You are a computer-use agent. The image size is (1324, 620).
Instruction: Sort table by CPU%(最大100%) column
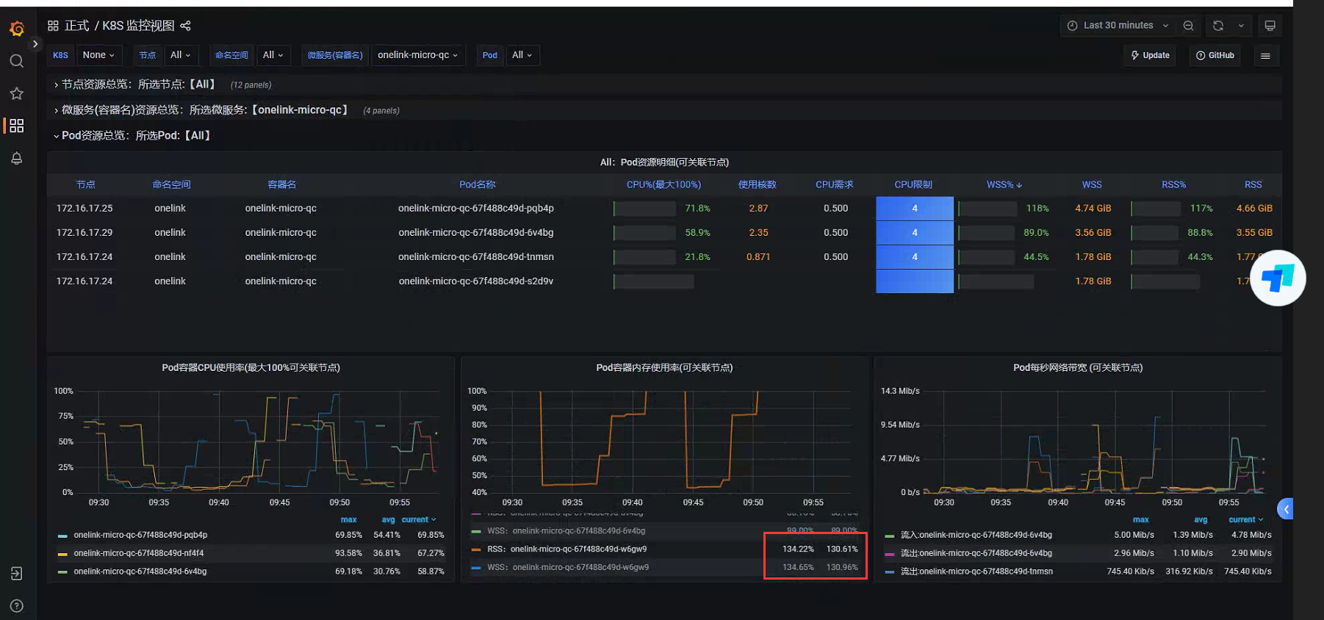point(663,184)
